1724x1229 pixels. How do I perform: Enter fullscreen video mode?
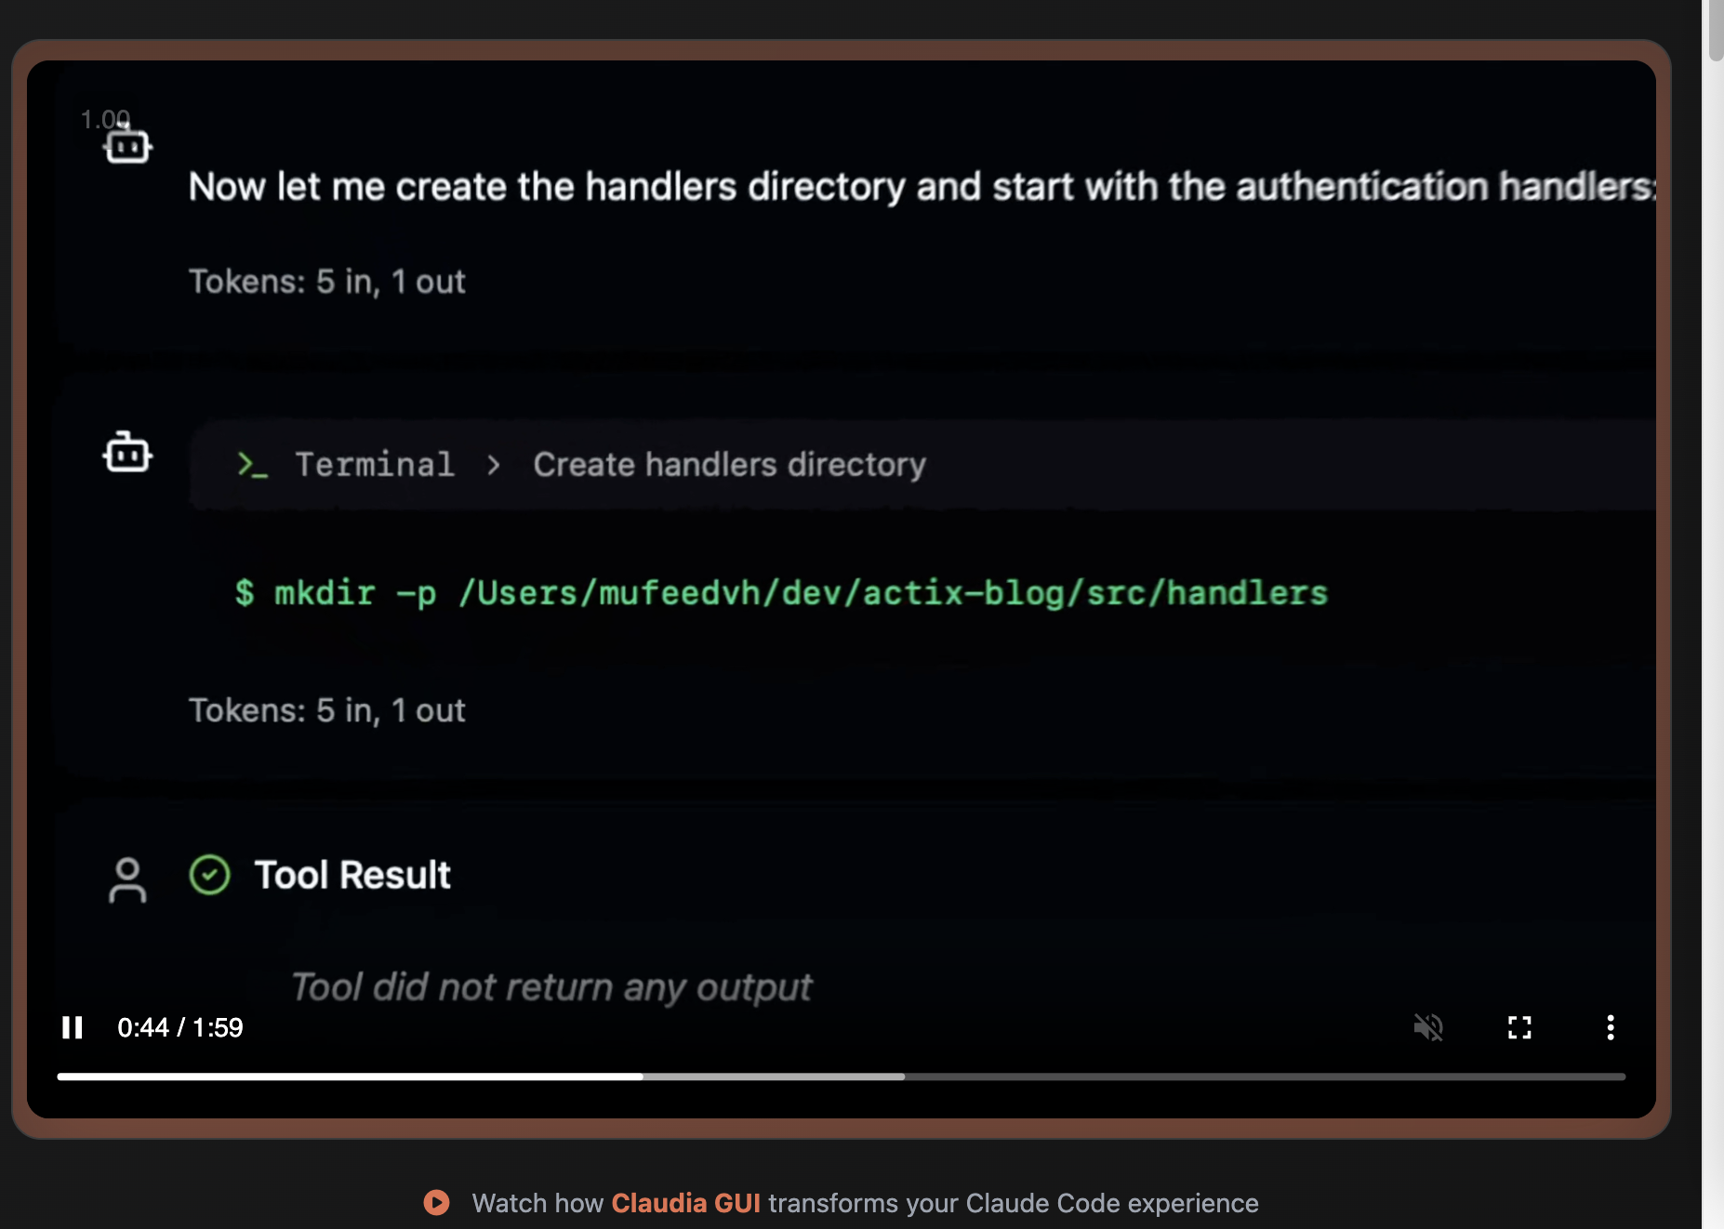(x=1519, y=1027)
